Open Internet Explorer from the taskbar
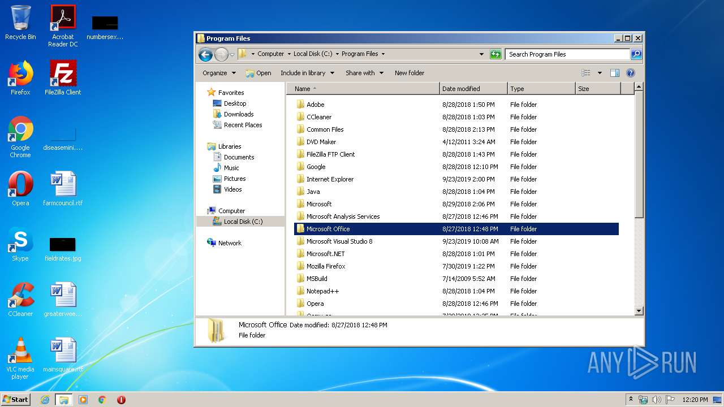This screenshot has height=407, width=724. click(x=45, y=400)
